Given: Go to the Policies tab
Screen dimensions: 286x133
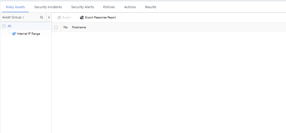Looking at the screenshot, I should pos(109,7).
